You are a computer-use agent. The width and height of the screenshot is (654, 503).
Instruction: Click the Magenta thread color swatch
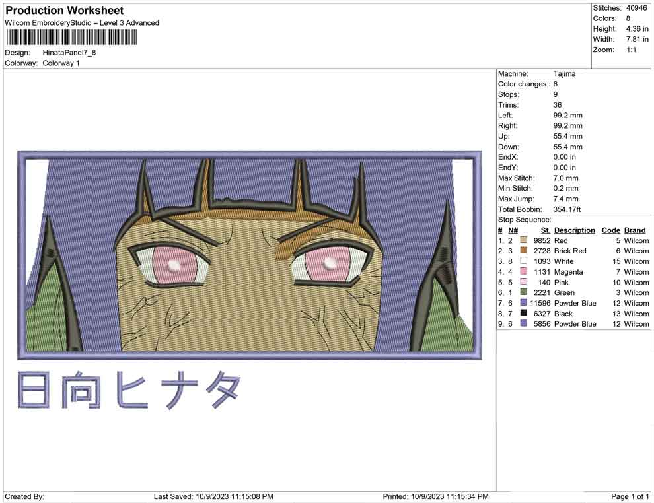[x=523, y=271]
